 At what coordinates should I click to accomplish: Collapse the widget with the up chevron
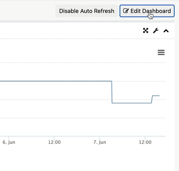(166, 31)
